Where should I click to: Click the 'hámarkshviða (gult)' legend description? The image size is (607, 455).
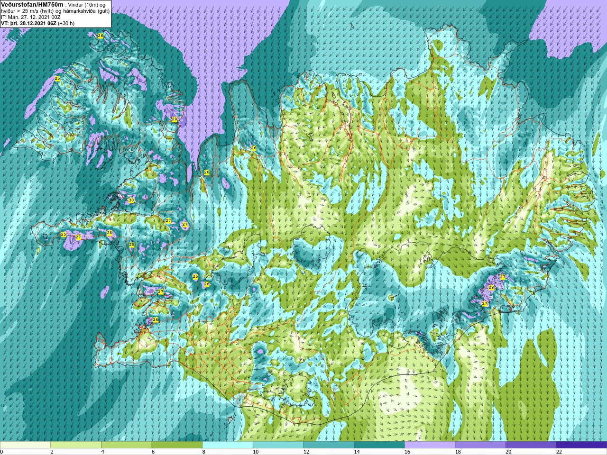[87, 10]
